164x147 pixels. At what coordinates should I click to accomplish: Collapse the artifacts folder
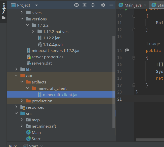[22, 82]
